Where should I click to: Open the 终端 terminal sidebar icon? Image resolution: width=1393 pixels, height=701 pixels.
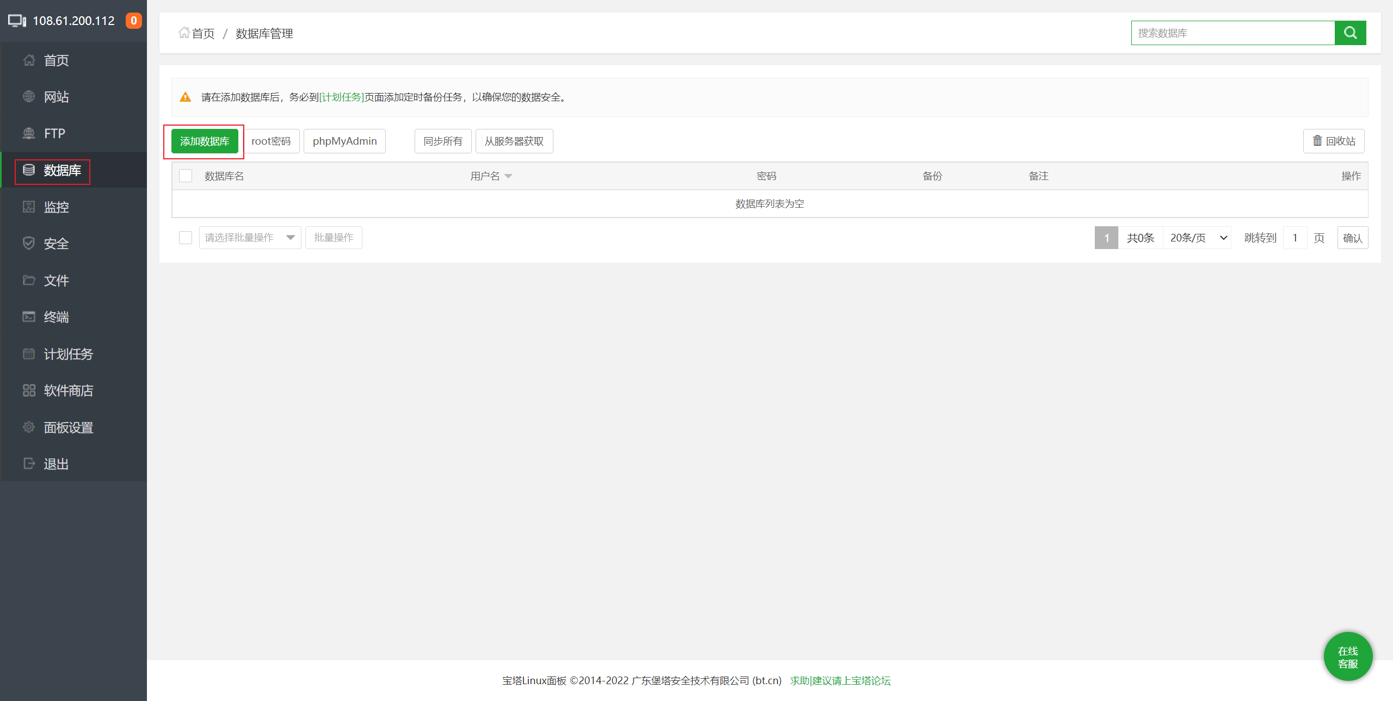[29, 317]
